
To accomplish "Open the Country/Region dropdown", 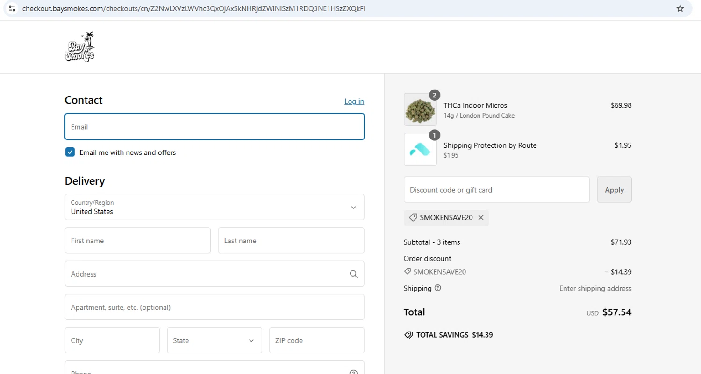I will pos(215,207).
